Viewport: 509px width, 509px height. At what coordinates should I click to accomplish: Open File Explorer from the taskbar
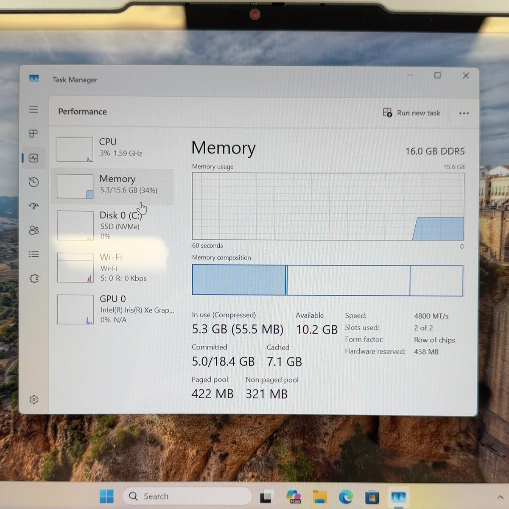click(320, 496)
